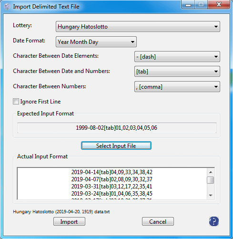The height and width of the screenshot is (239, 233).
Task: Open the Character Between Date and Numbers dropdown
Action: coord(177,72)
